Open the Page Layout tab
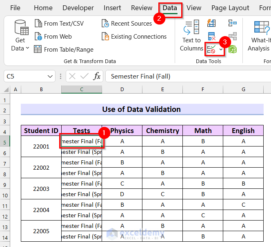Image resolution: width=271 pixels, height=247 pixels. coord(230,8)
